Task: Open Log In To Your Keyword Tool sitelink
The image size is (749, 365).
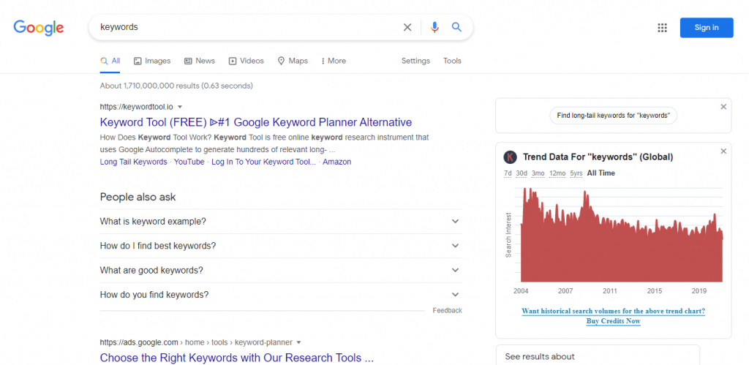Action: pyautogui.click(x=263, y=162)
